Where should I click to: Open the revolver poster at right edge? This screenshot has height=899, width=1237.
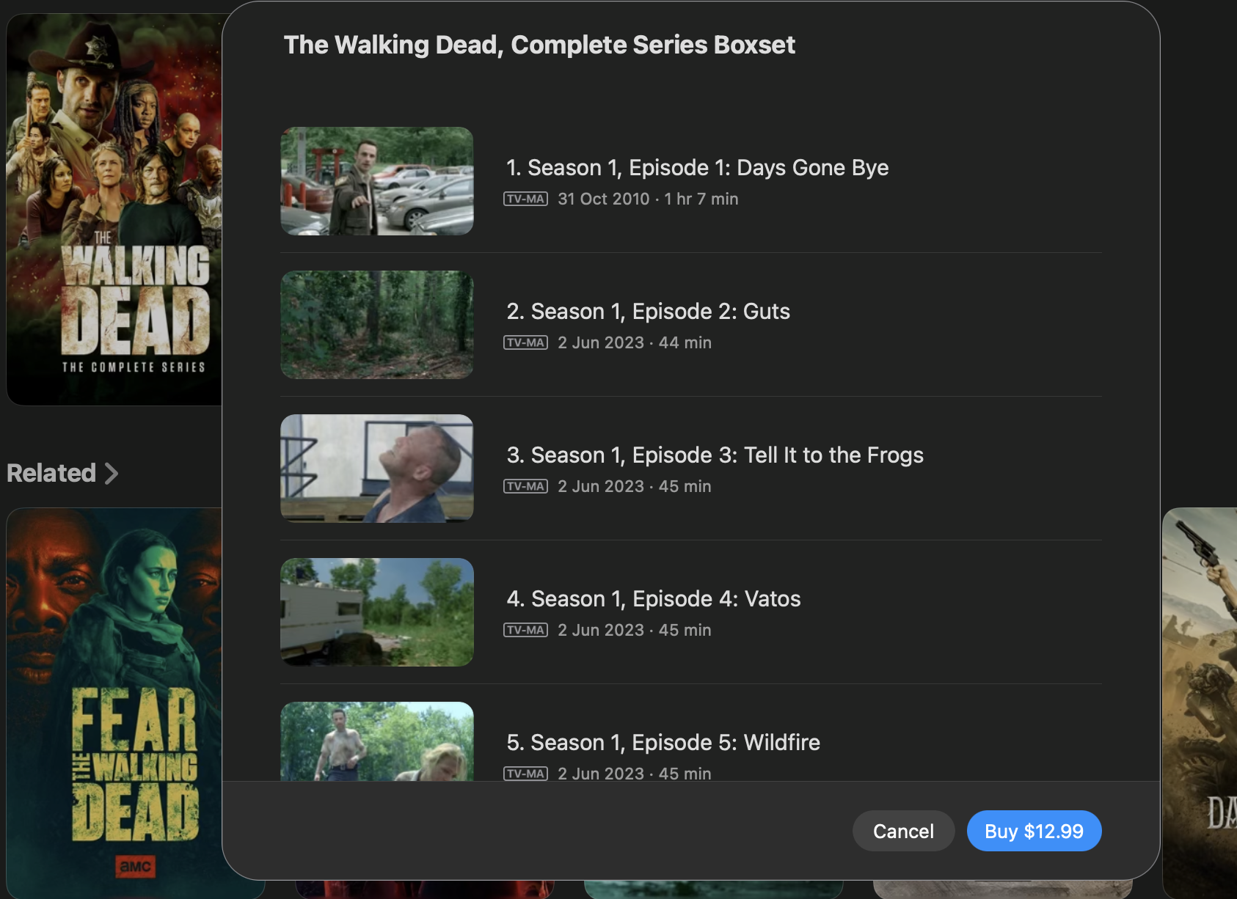point(1200,702)
